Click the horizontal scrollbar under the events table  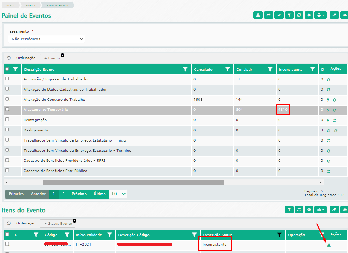133,183
